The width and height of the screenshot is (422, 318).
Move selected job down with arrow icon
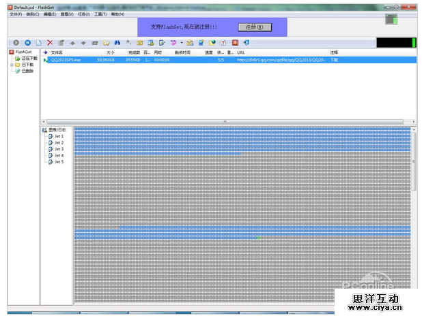83,43
